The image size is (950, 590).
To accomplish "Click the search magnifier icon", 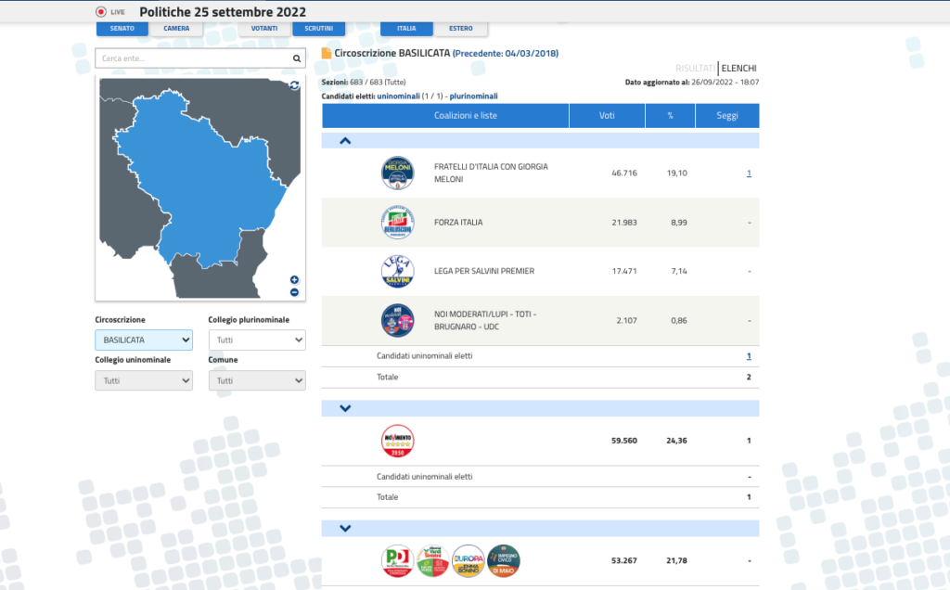I will 297,58.
